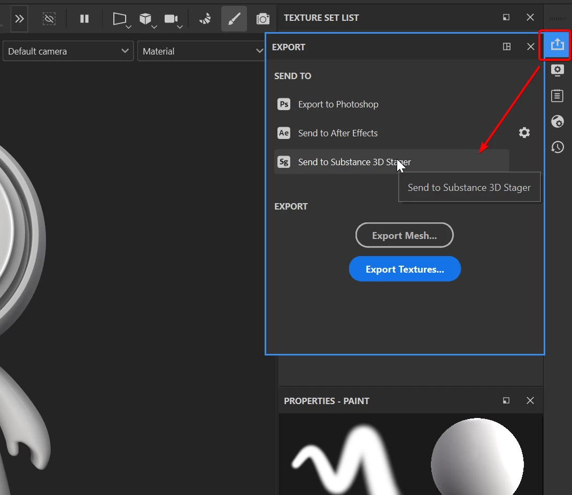Click the Substance Stager Sg icon

point(284,162)
